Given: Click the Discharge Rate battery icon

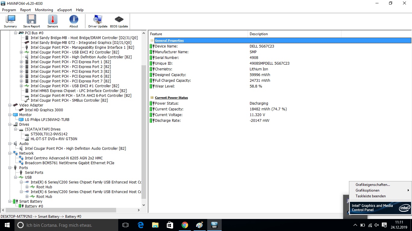Looking at the screenshot, I should coord(152,121).
